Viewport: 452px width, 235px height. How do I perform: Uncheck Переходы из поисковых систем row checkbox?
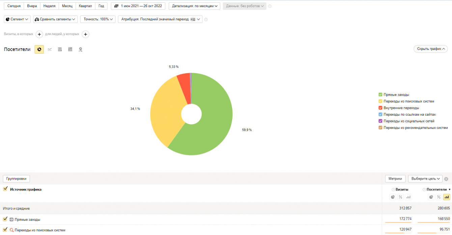tap(5, 230)
